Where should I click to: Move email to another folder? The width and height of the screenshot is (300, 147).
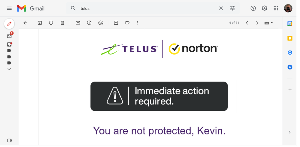point(116,23)
